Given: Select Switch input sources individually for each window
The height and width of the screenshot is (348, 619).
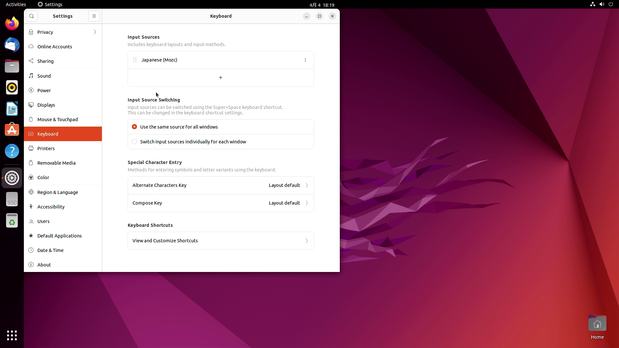Looking at the screenshot, I should [134, 141].
